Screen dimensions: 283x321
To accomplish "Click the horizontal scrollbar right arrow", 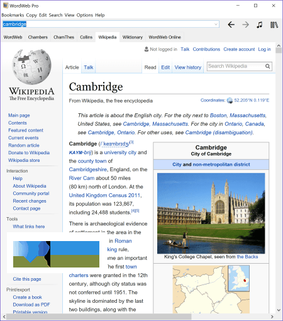I will click(x=272, y=317).
